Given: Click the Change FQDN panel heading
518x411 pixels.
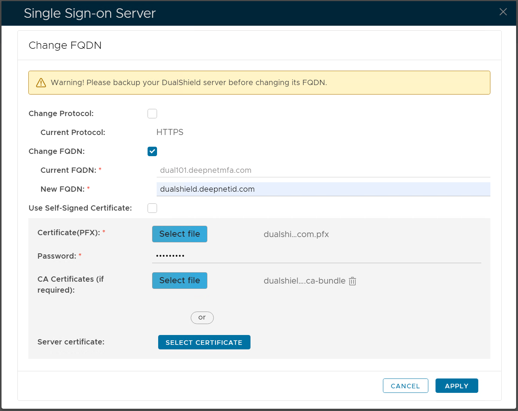Looking at the screenshot, I should 65,45.
